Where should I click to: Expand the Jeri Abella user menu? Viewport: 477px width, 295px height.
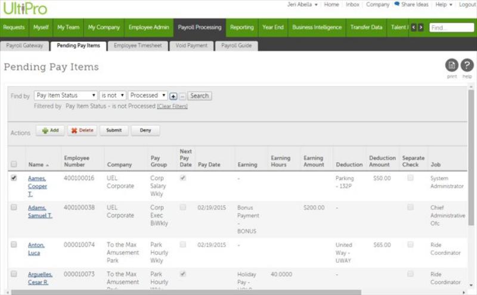tap(302, 5)
